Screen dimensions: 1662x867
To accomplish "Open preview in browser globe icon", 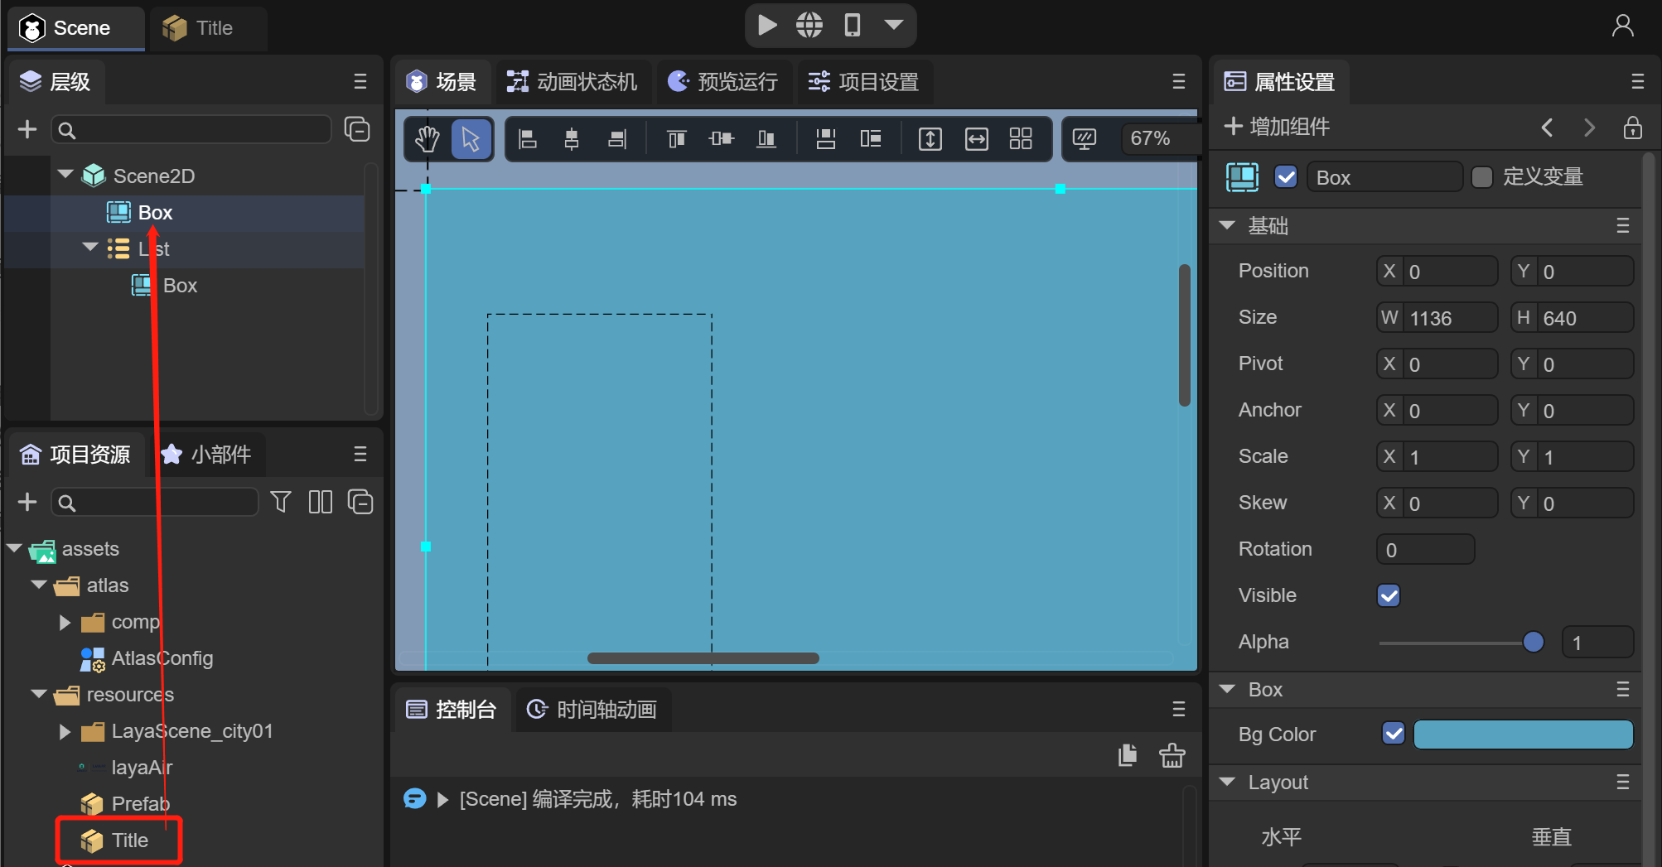I will [x=809, y=26].
